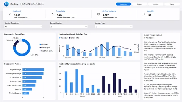Image resolution: width=182 pixels, height=102 pixels.
Task: Expand the Contract Position dropdown
Action: pos(69,27)
